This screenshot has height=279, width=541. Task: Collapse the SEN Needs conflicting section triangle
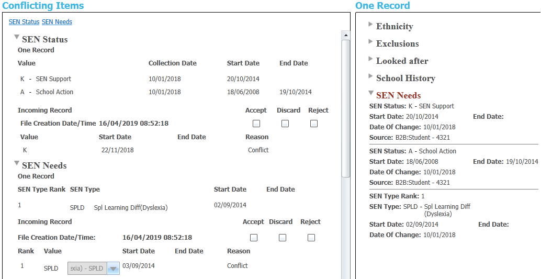pyautogui.click(x=17, y=163)
